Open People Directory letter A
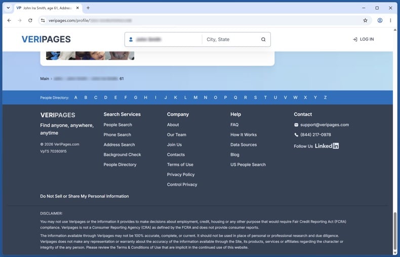The height and width of the screenshot is (257, 400). coord(76,98)
